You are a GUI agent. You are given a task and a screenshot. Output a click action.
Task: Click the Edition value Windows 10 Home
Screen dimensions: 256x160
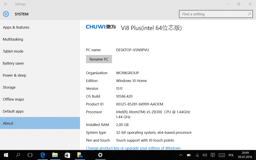(131, 81)
